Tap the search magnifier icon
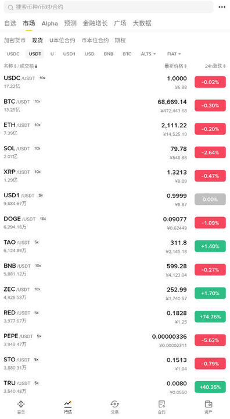Image resolution: width=230 pixels, height=419 pixels. point(10,8)
